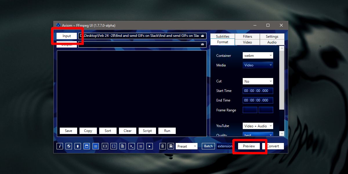Click the square brackets icon
Screen dimensions: 348x174
coord(114,146)
